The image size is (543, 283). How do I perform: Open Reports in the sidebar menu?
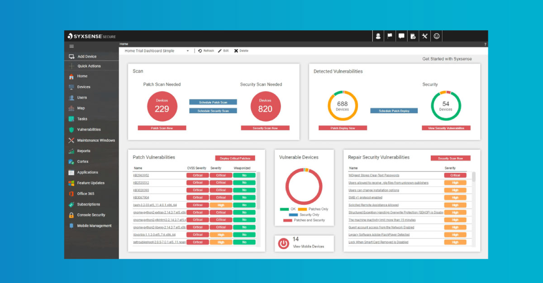(83, 151)
